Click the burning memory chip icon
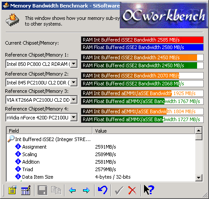The height and width of the screenshot is (199, 209). pos(12,20)
